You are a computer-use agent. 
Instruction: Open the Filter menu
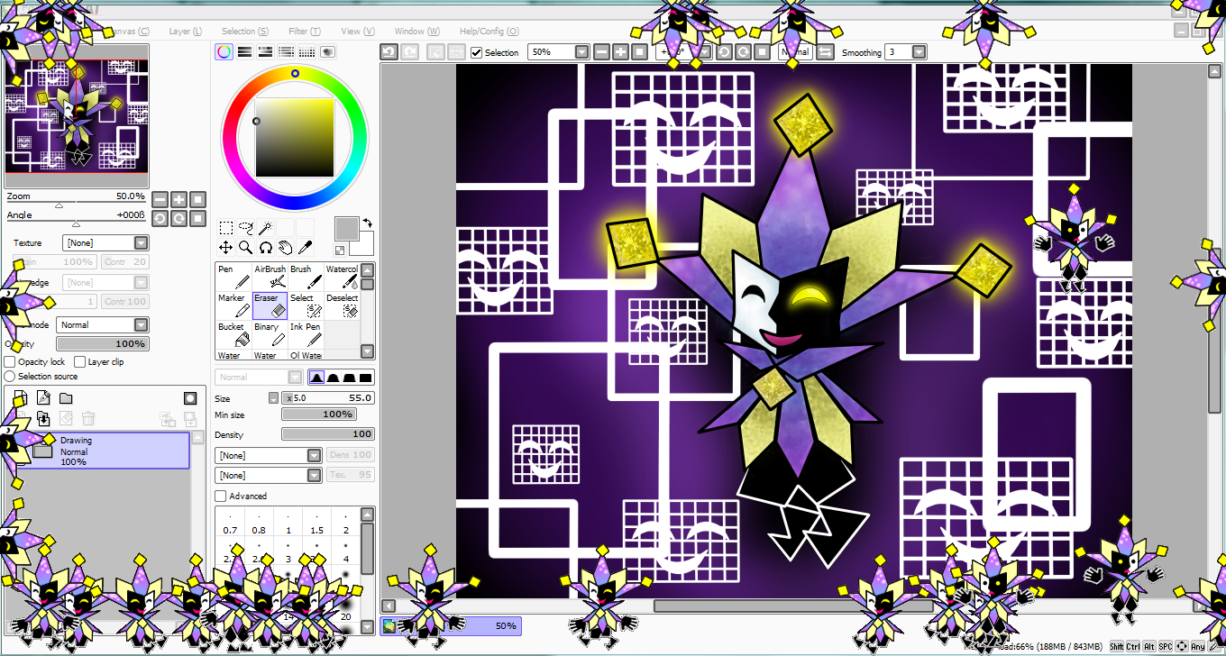(x=304, y=31)
